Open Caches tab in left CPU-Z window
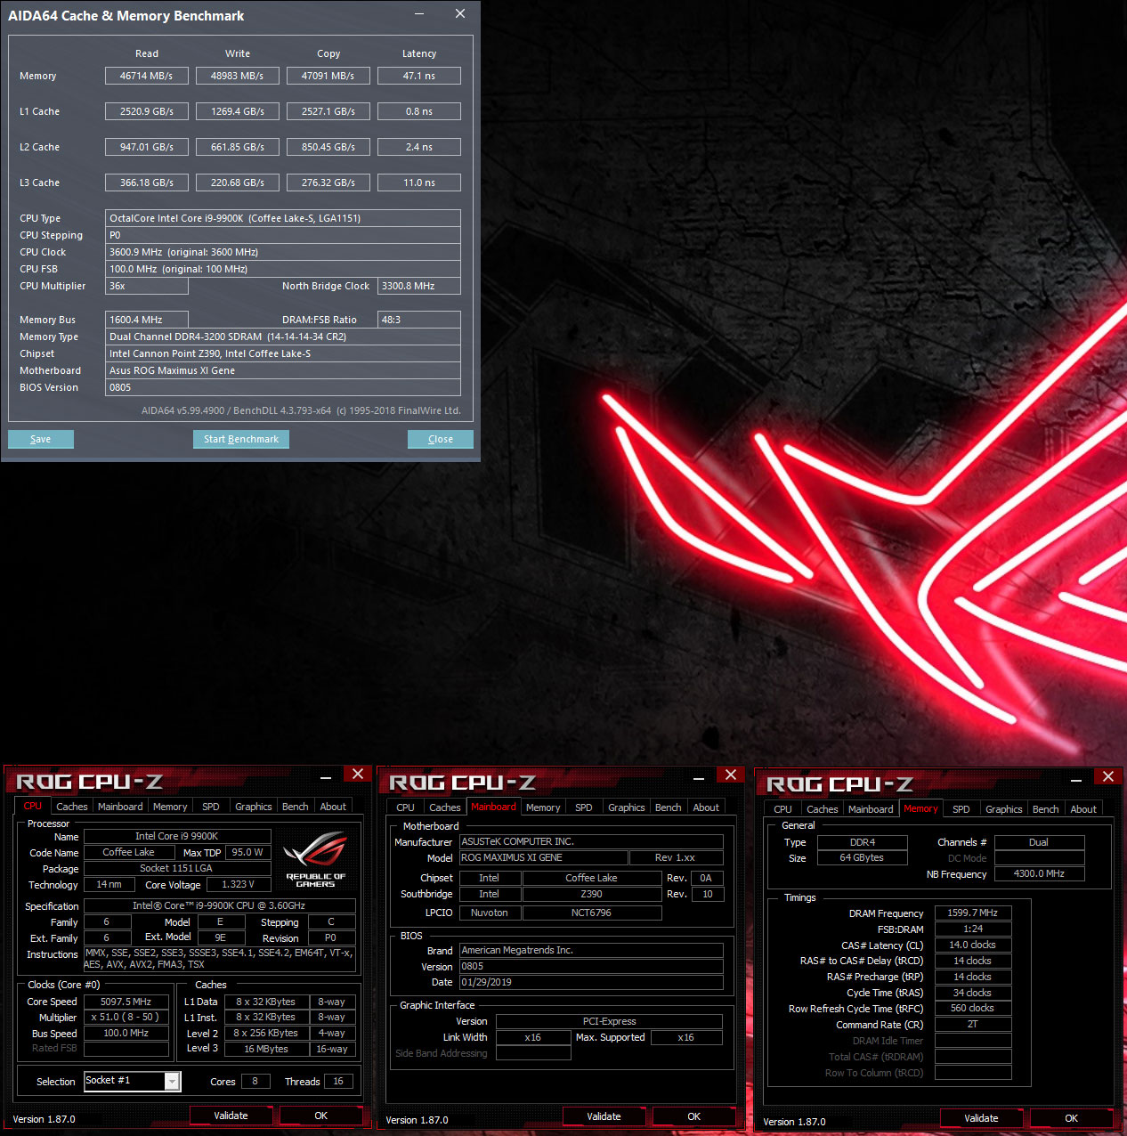Image resolution: width=1127 pixels, height=1136 pixels. click(72, 807)
